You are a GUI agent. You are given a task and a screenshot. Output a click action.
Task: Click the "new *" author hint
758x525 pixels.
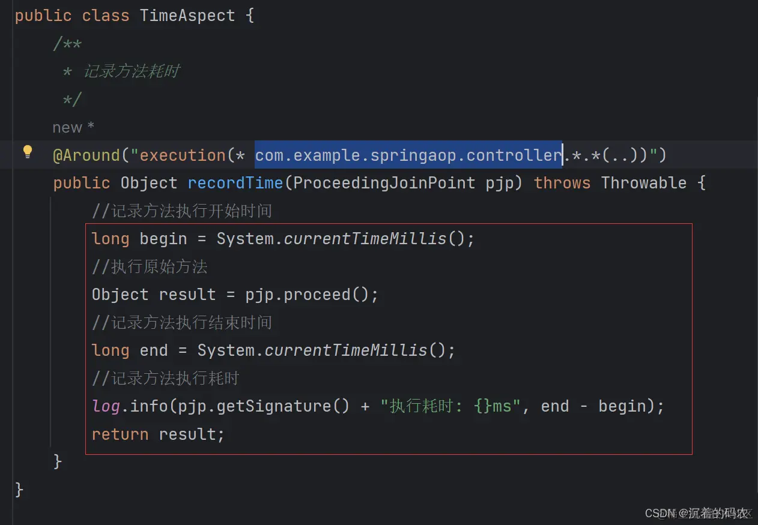point(73,127)
